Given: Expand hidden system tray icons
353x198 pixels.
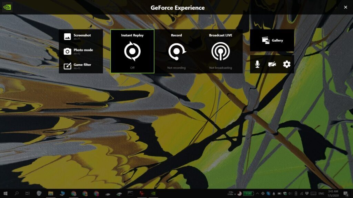Looking at the screenshot, I should [x=257, y=193].
